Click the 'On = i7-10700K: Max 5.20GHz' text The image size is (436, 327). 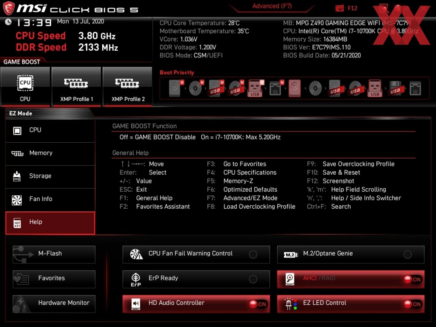pos(241,137)
